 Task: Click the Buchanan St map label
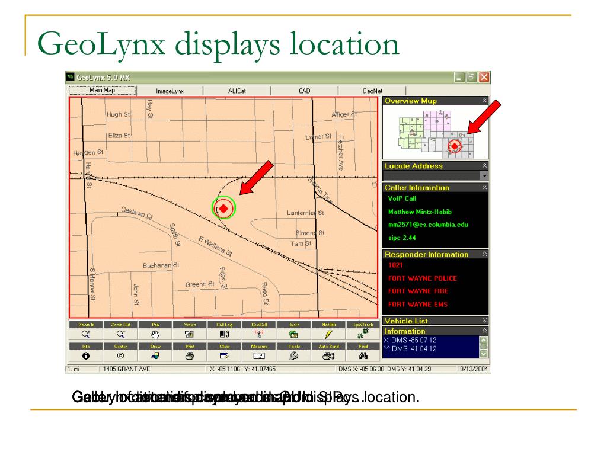click(x=161, y=265)
